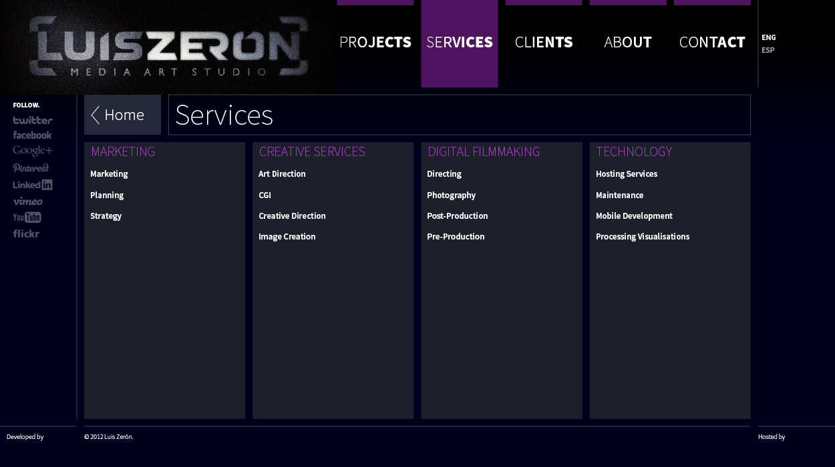
Task: Open the Pinterest social icon
Action: point(31,168)
